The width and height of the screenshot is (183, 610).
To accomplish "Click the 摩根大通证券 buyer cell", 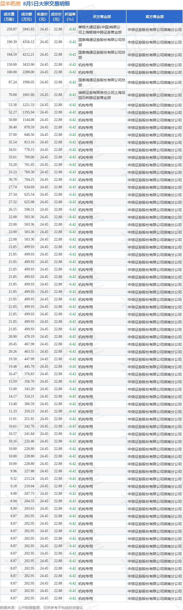I will 101,30.
